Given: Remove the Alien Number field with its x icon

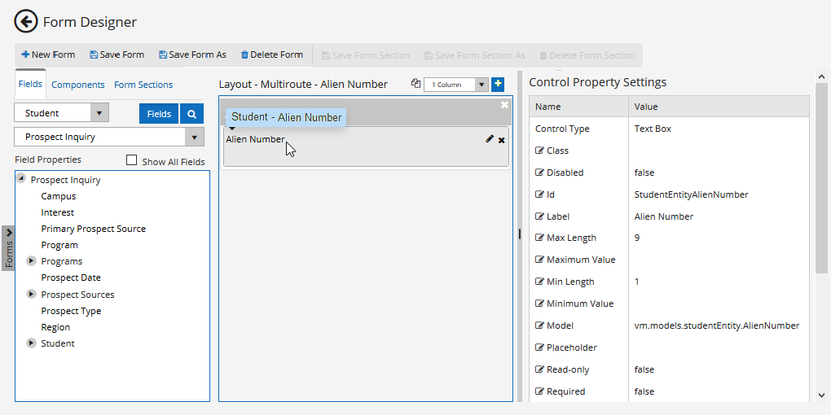Looking at the screenshot, I should pos(502,140).
